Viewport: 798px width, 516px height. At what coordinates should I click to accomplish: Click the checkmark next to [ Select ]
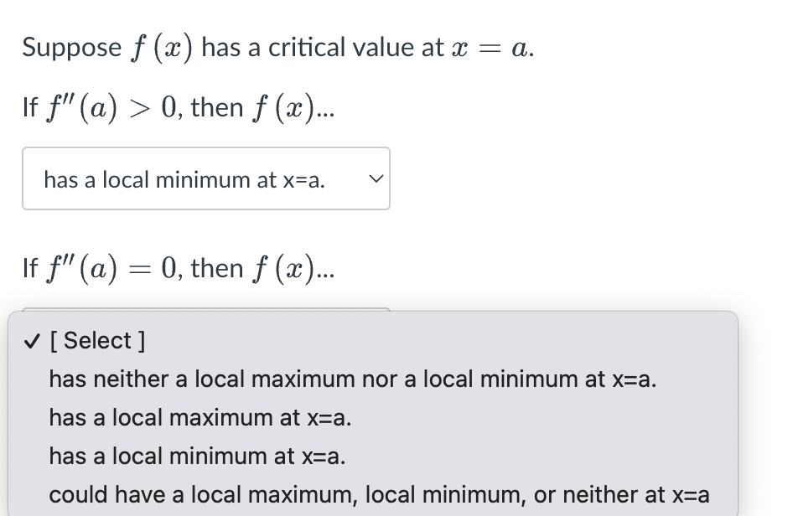pyautogui.click(x=31, y=340)
